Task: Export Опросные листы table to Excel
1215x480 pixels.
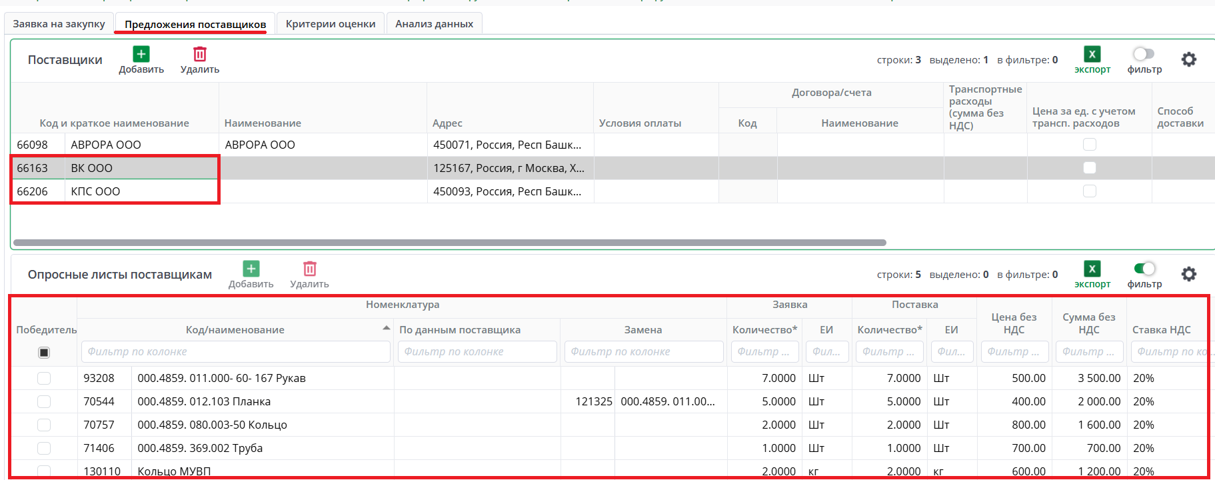Action: click(x=1092, y=269)
